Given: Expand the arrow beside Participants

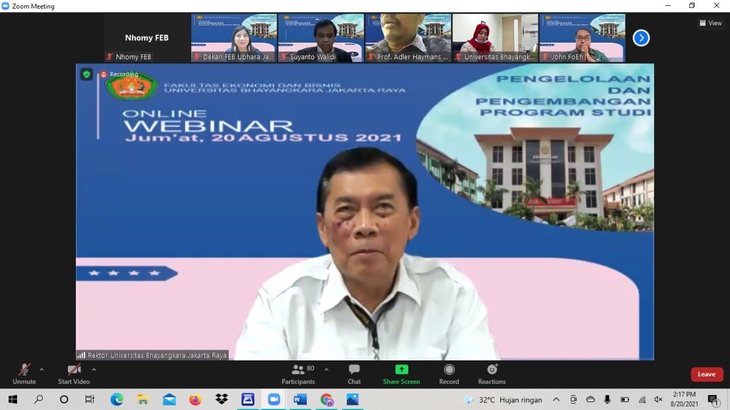Looking at the screenshot, I should 326,370.
